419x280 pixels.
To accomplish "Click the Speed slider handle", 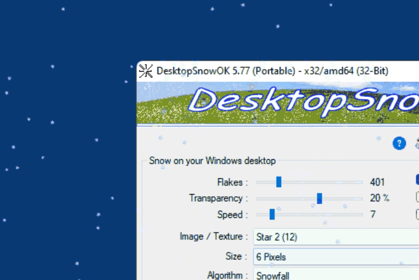I will (272, 214).
